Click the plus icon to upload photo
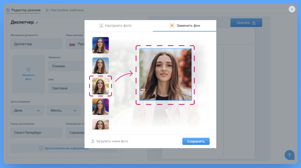 point(28,69)
